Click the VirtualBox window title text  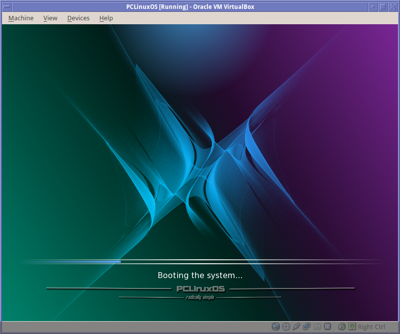(x=190, y=6)
